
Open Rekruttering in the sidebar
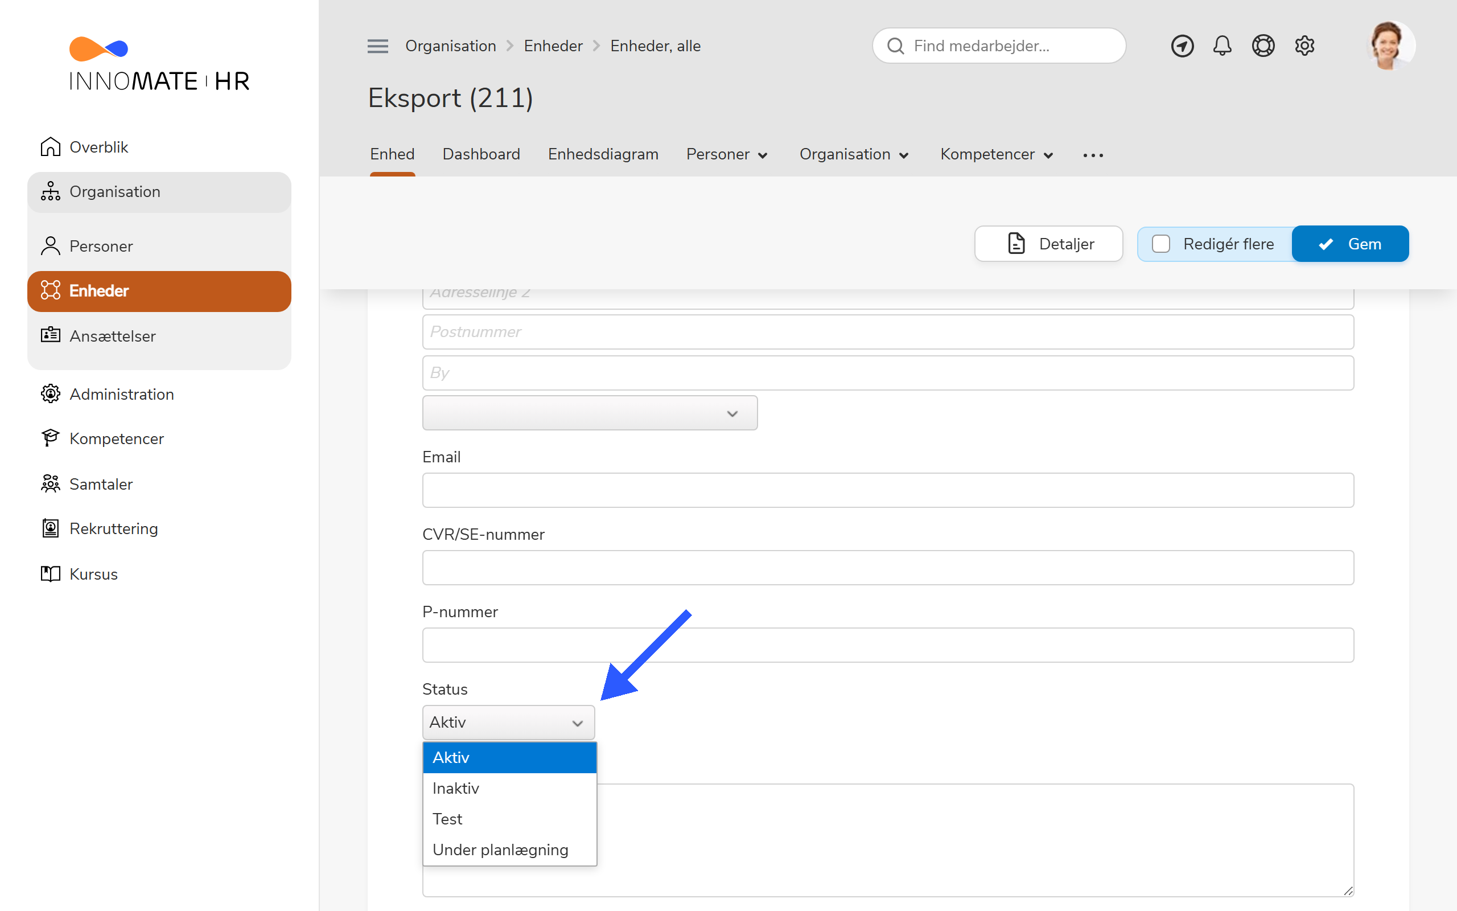pos(113,528)
